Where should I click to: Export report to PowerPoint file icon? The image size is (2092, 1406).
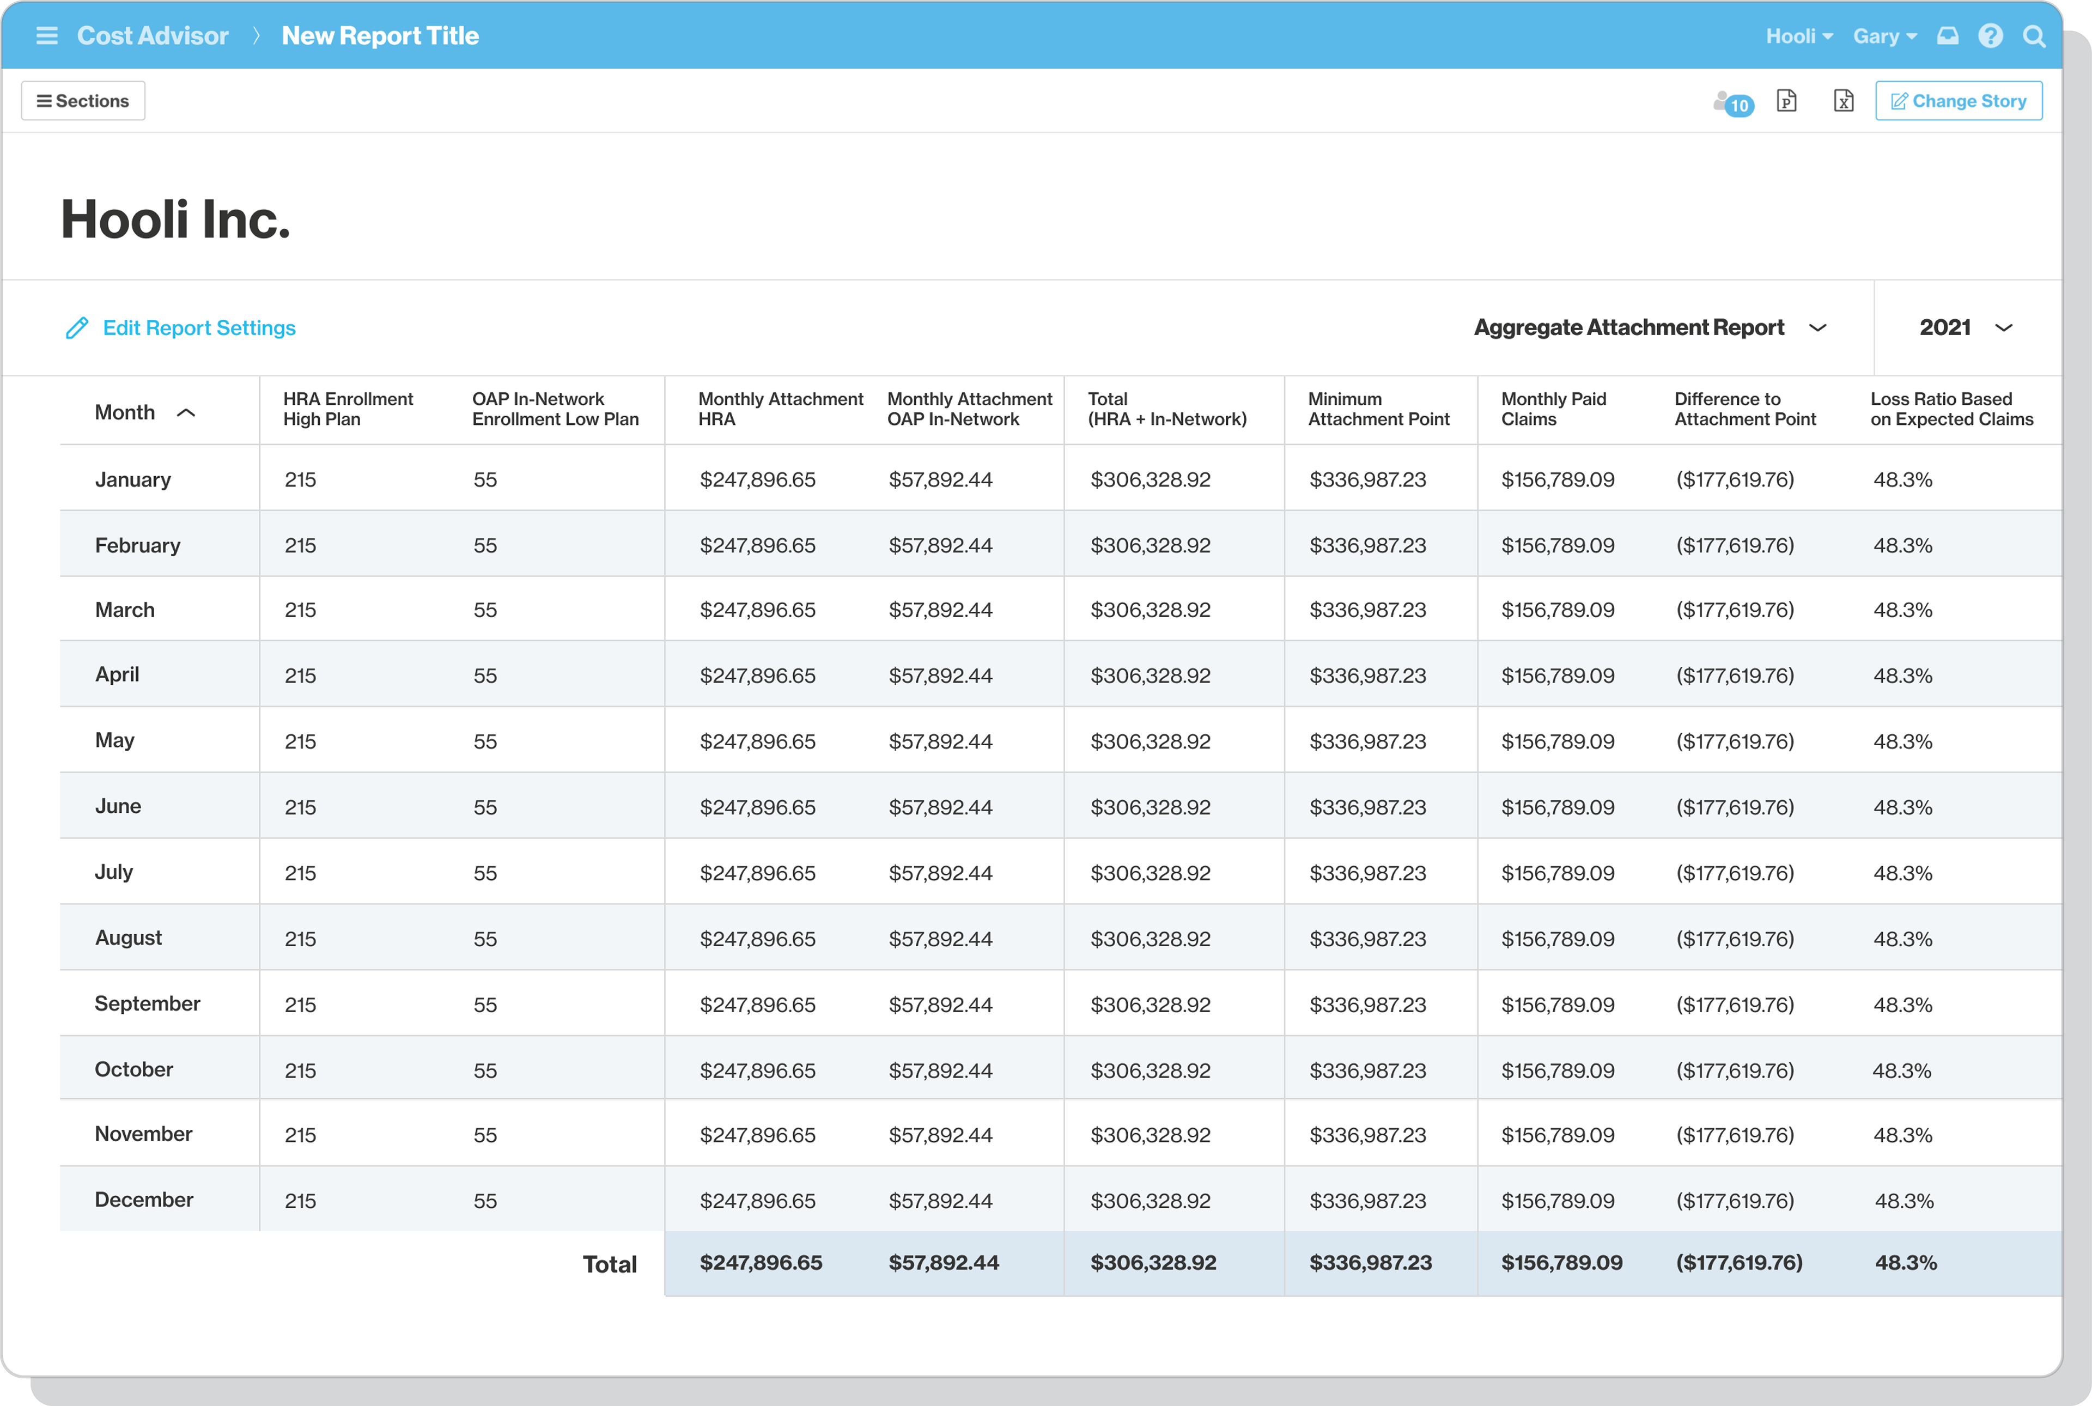pyautogui.click(x=1786, y=101)
